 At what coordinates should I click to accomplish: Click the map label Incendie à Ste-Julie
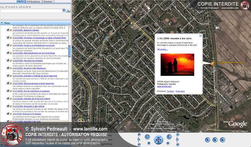(229, 63)
